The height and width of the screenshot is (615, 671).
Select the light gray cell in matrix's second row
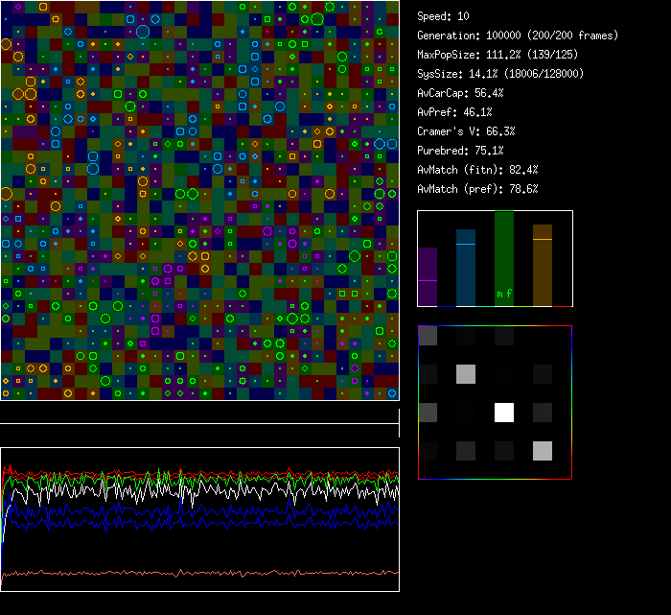[x=466, y=374]
